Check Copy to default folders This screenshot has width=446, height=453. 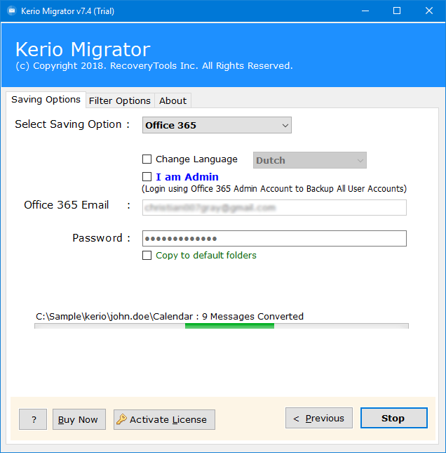(147, 256)
